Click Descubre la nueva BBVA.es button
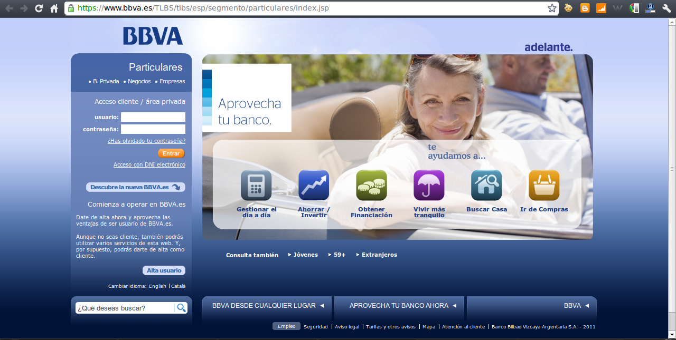The width and height of the screenshot is (676, 340). 136,187
